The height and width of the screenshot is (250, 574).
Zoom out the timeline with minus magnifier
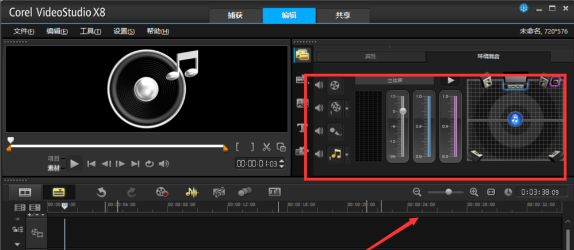417,192
